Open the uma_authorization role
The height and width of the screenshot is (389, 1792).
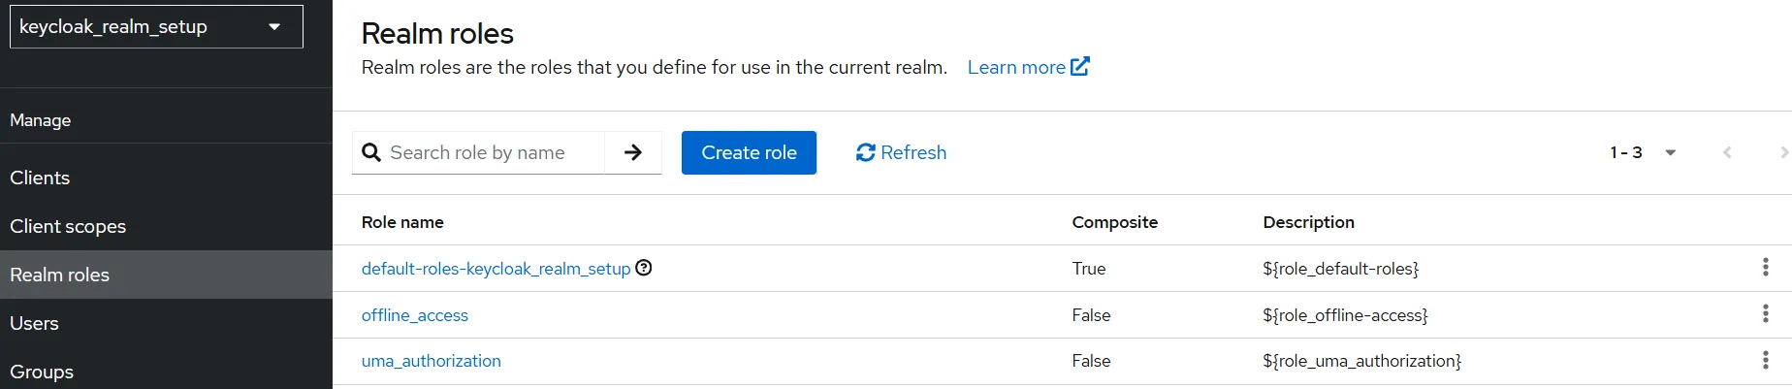(432, 361)
